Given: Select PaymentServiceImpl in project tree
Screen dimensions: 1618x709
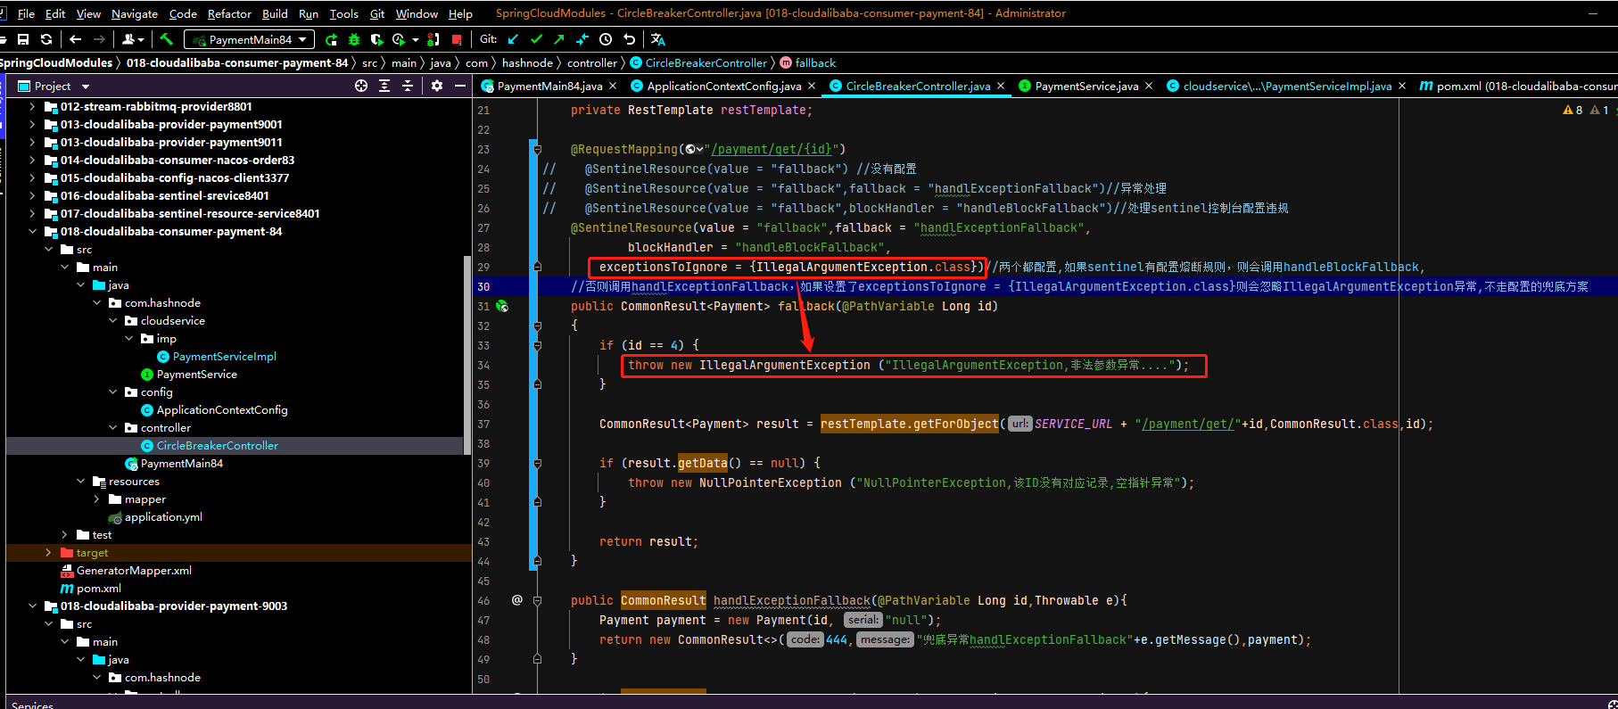Looking at the screenshot, I should 224,356.
